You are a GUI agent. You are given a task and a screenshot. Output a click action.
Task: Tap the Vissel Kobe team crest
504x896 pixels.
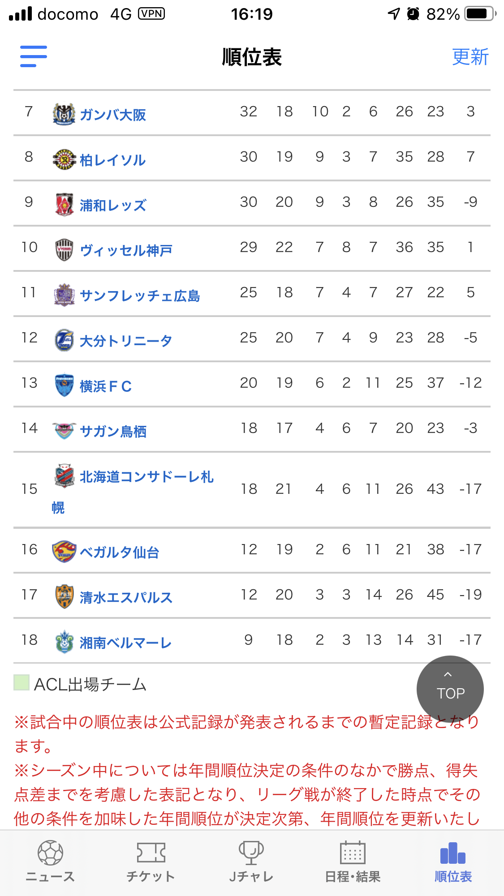click(64, 250)
